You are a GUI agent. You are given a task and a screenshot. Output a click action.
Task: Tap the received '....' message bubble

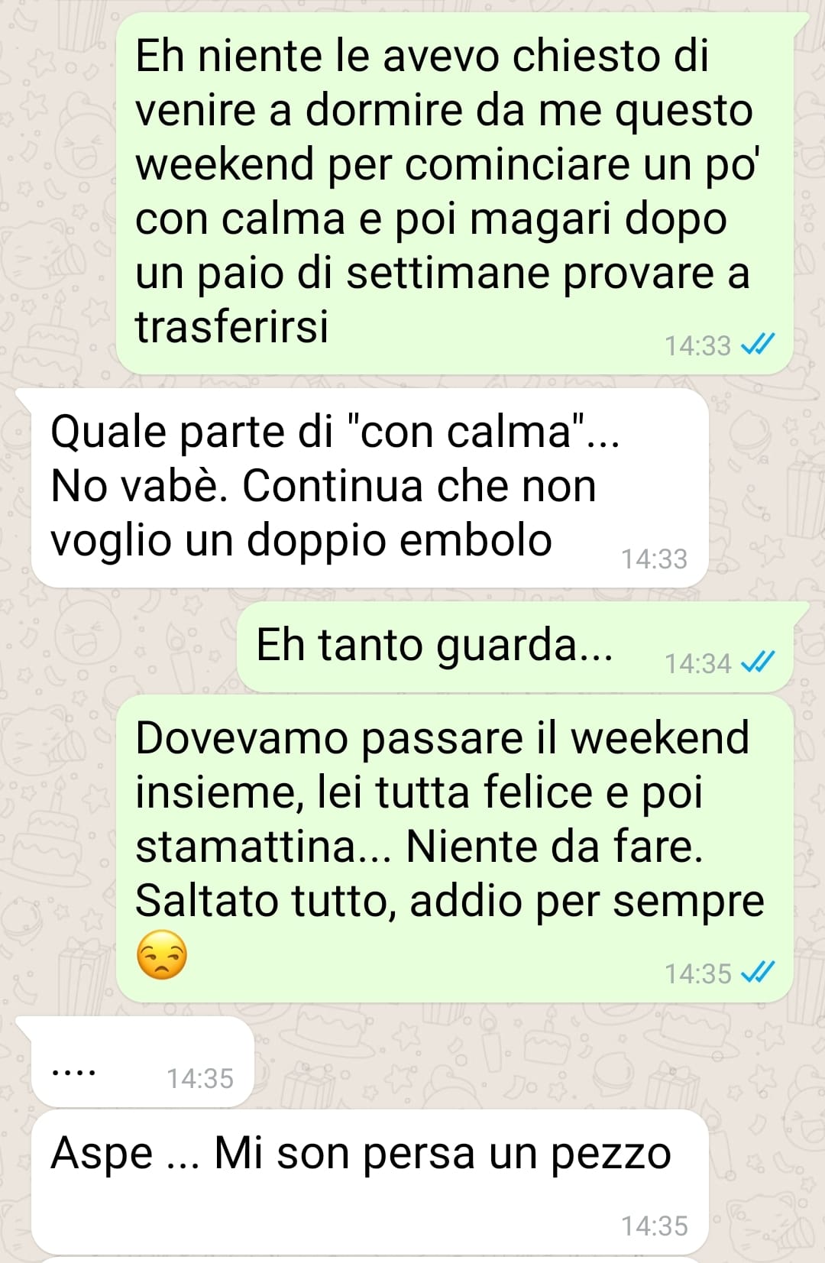pos(142,1062)
